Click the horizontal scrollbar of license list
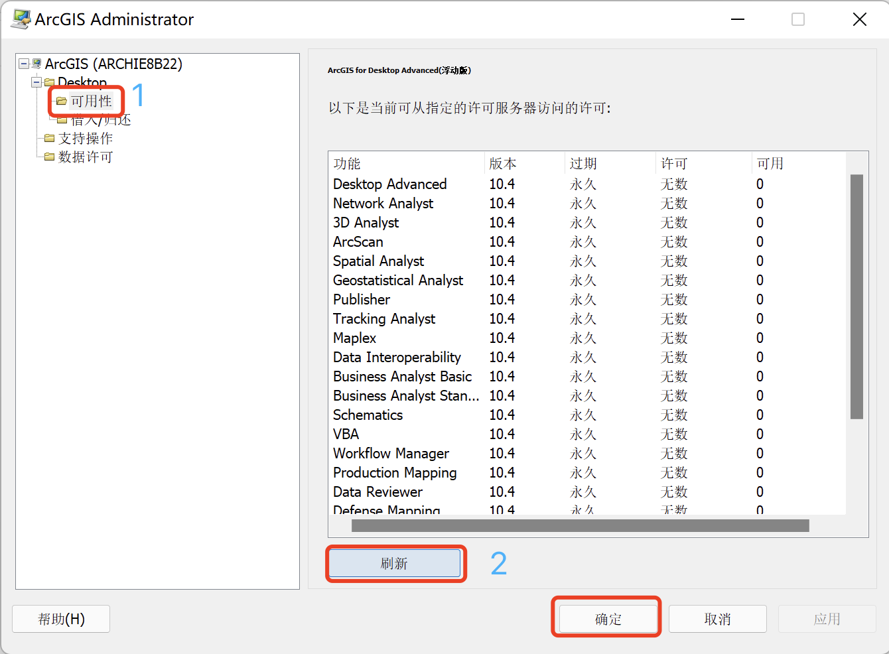The width and height of the screenshot is (889, 654). coord(580,525)
